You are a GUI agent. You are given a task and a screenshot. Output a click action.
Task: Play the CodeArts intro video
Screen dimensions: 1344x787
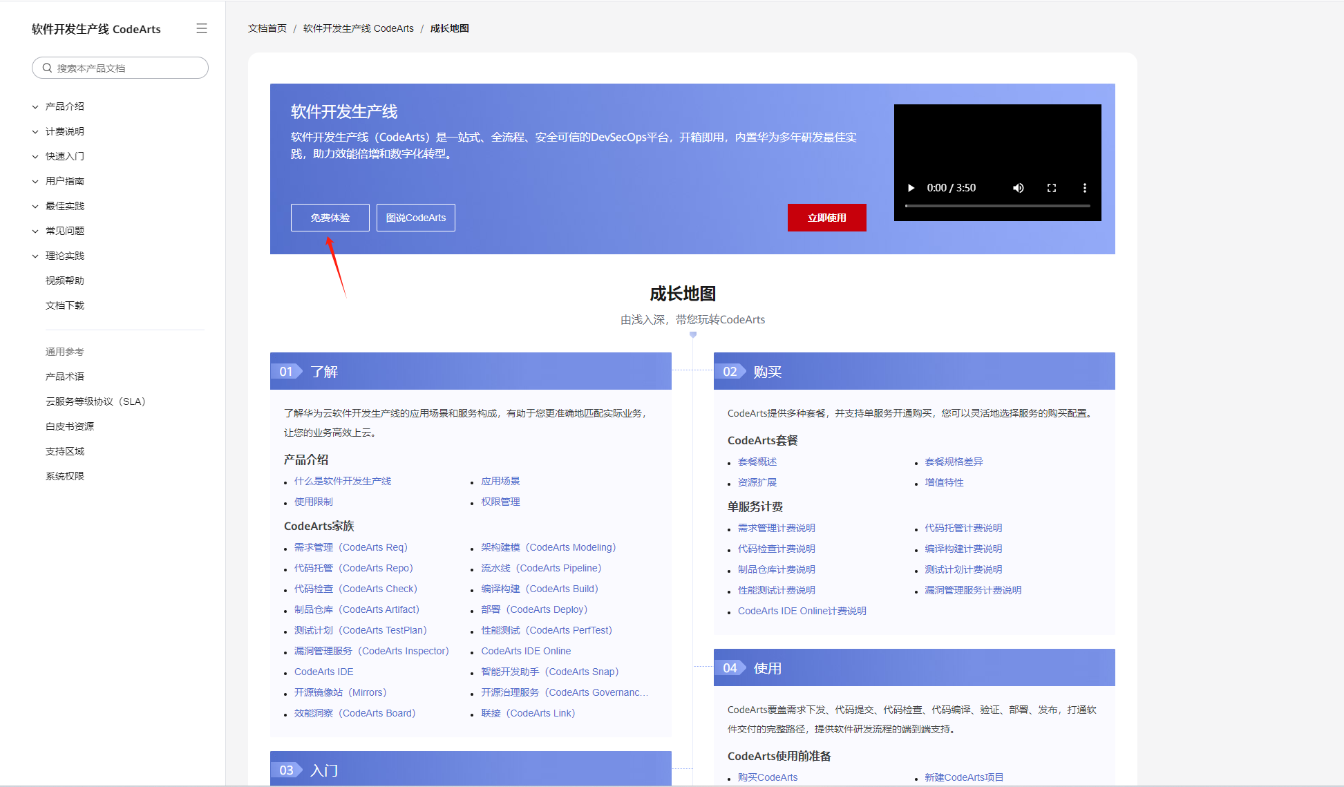coord(911,188)
